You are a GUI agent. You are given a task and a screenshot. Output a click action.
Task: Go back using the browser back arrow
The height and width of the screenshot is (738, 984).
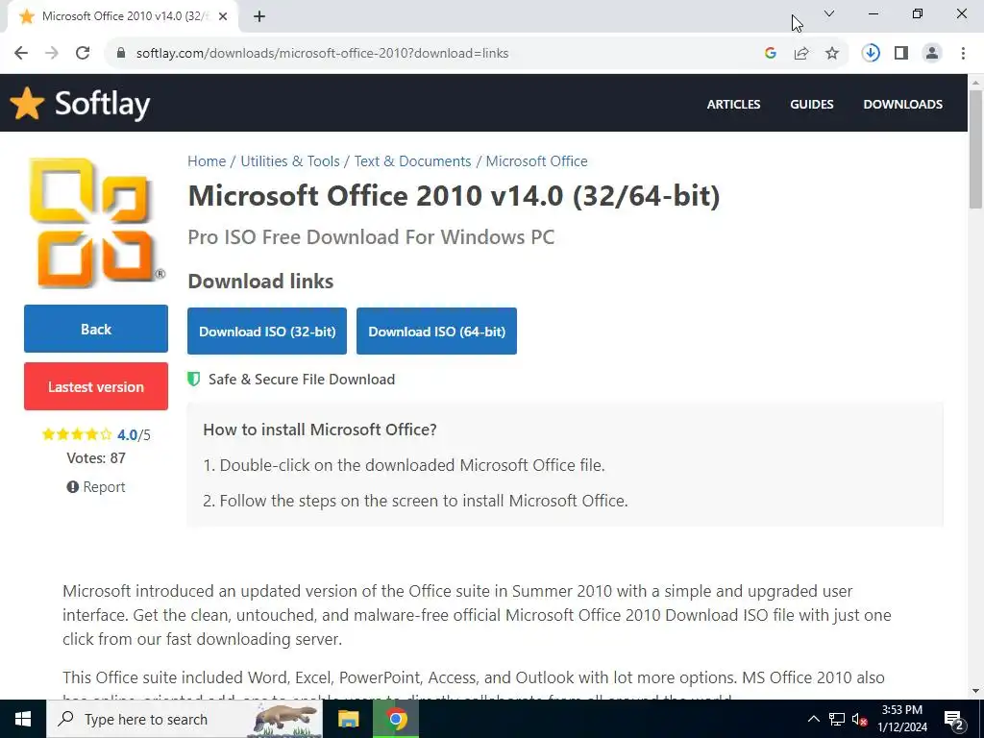click(21, 53)
